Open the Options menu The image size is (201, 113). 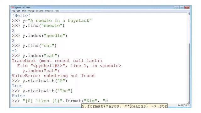pyautogui.click(x=39, y=11)
